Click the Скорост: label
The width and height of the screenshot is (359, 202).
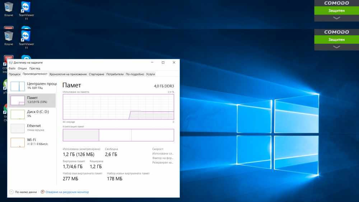tap(158, 149)
